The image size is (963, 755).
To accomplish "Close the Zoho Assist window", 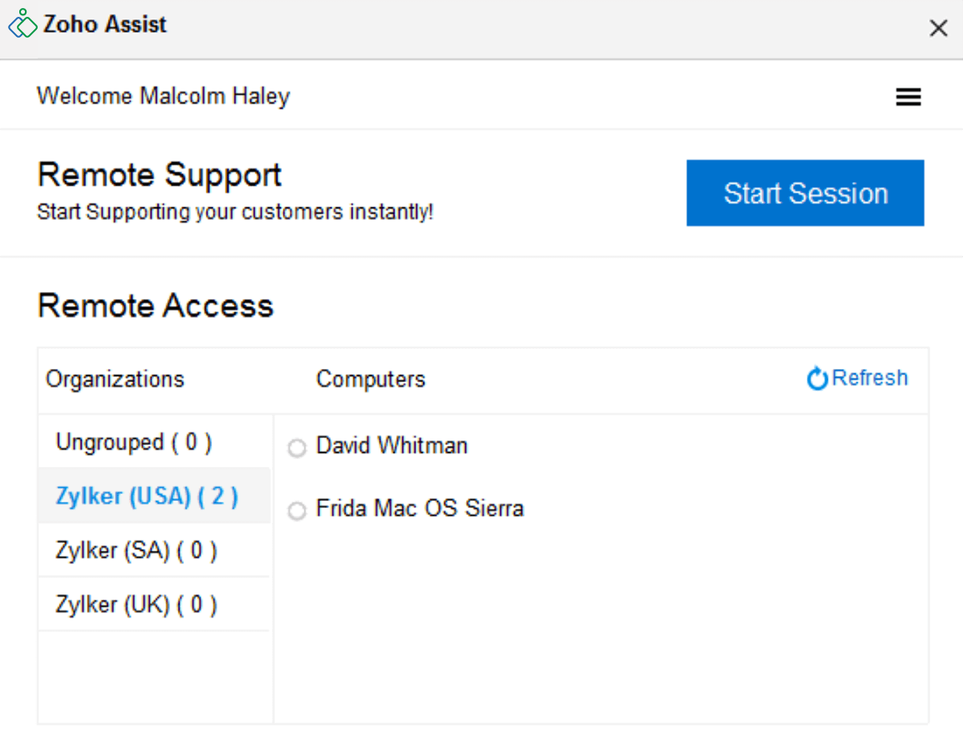I will [938, 29].
